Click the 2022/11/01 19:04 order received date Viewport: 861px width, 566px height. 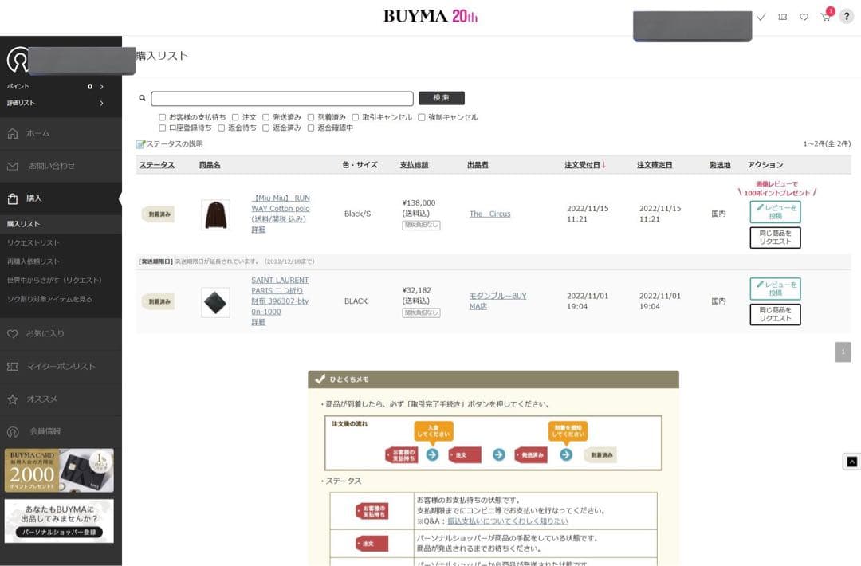click(x=588, y=301)
